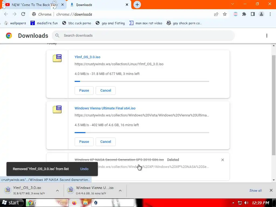Click the Windows Vienna source URL

(x=142, y=115)
